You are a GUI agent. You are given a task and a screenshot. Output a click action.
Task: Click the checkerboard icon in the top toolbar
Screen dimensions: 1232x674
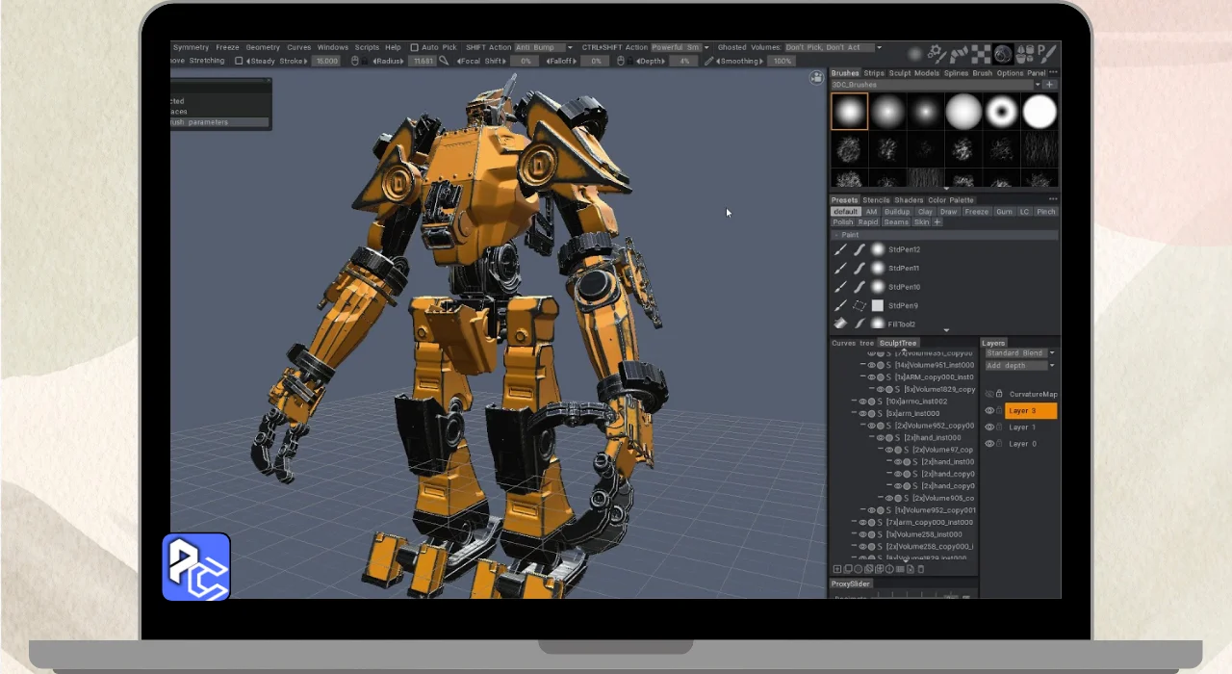pos(980,54)
